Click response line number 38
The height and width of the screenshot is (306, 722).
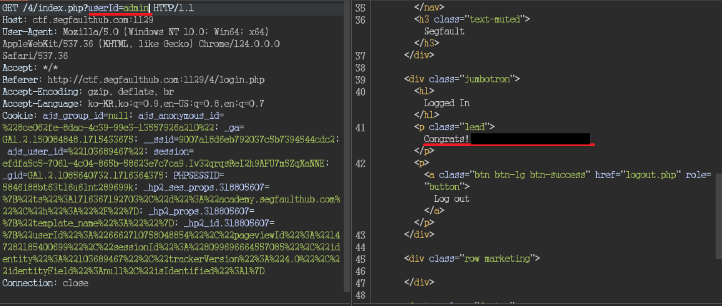click(x=360, y=68)
